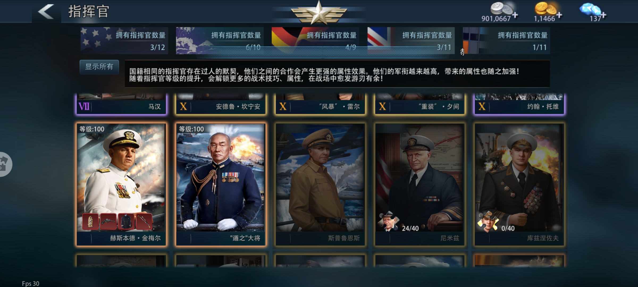Click the 显示所有 filter button

[99, 67]
